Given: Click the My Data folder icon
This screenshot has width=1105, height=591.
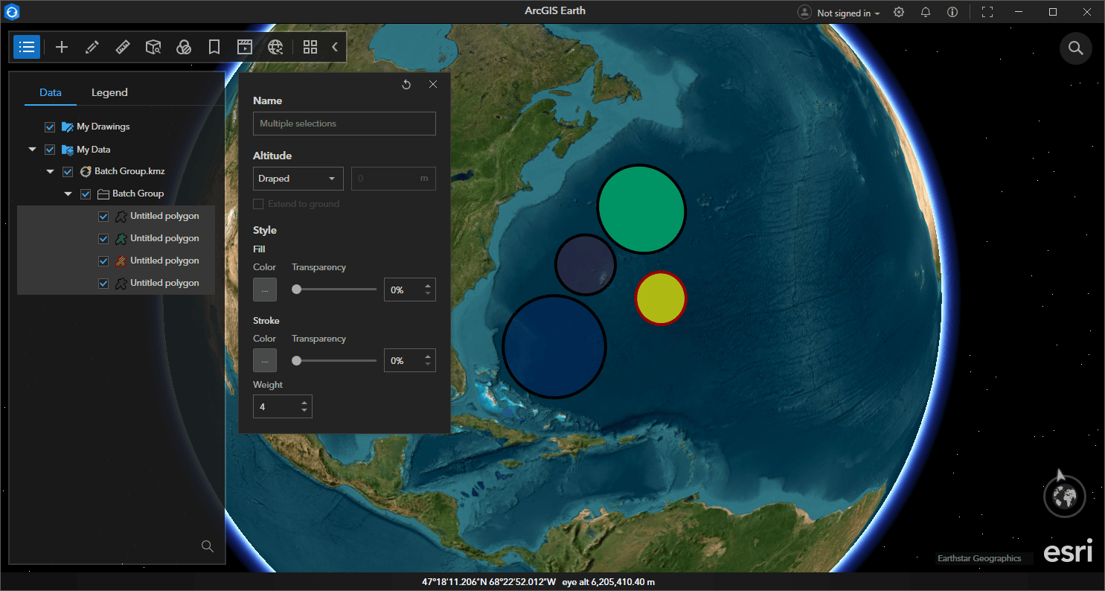Looking at the screenshot, I should click(68, 150).
